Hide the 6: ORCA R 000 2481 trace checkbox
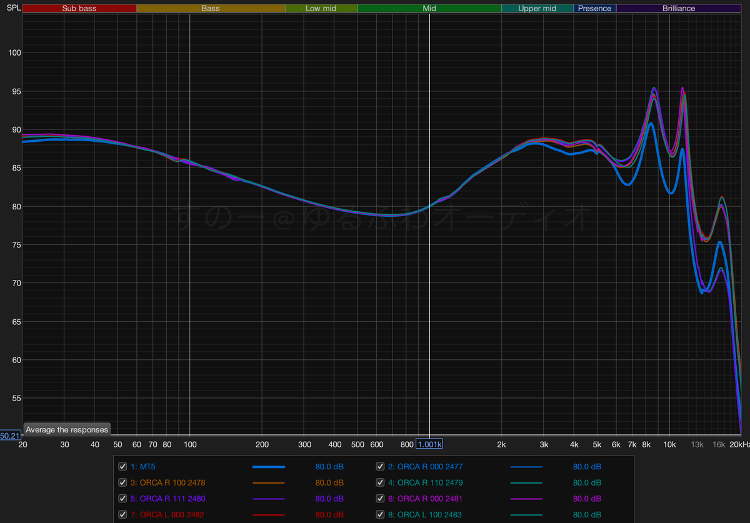Viewport: 750px width, 523px height. (x=380, y=499)
